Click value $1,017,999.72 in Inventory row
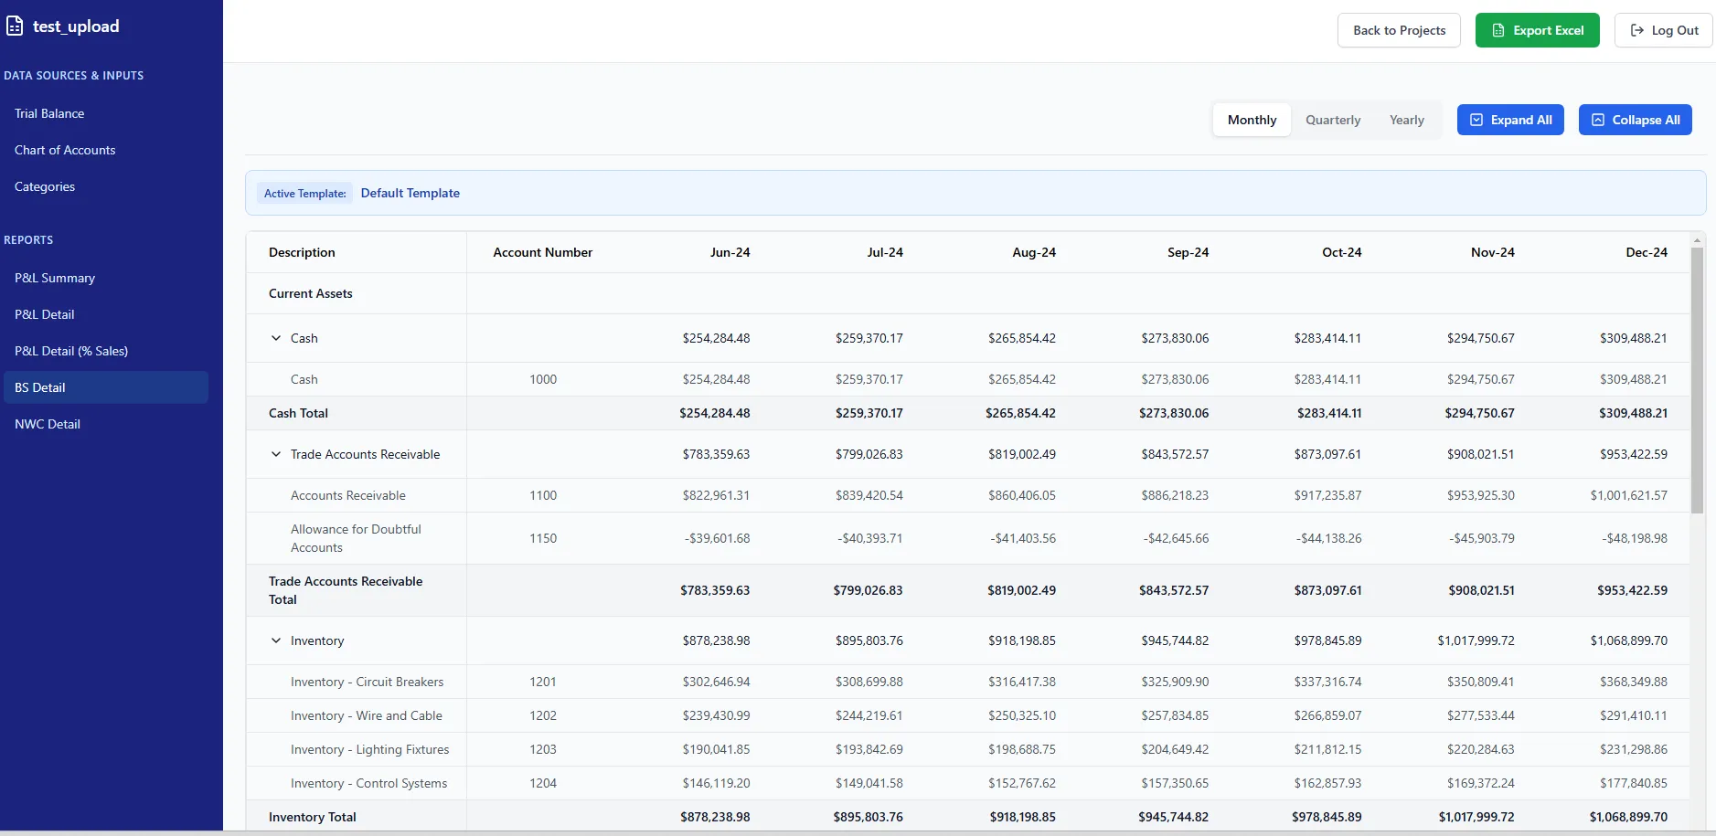The image size is (1716, 836). (1476, 640)
